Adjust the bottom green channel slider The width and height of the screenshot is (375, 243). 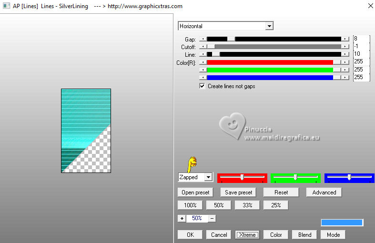click(295, 178)
